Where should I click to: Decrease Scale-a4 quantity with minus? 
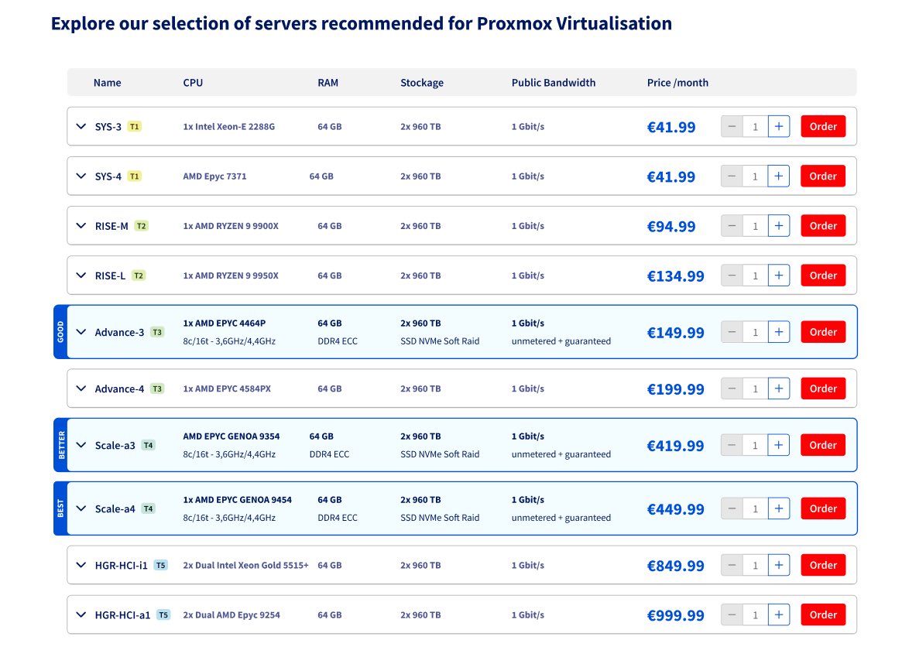pyautogui.click(x=732, y=508)
